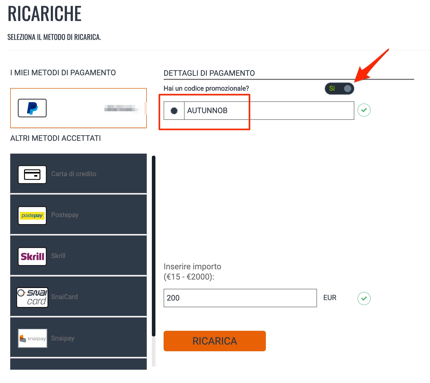
Task: Select the saved PayPal payment method card
Action: tap(78, 108)
